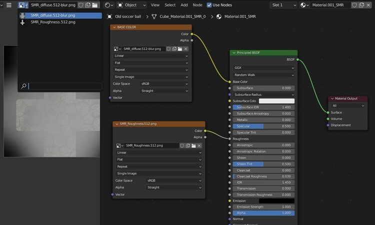
Task: Open the Alpha Straight dropdown in SMR_Roughness node
Action: (x=174, y=188)
